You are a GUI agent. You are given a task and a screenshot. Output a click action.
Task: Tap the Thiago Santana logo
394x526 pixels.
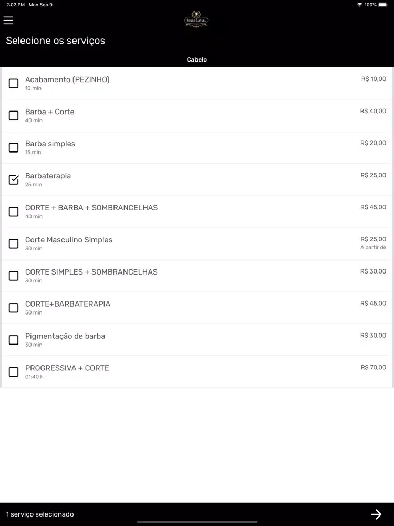(196, 19)
